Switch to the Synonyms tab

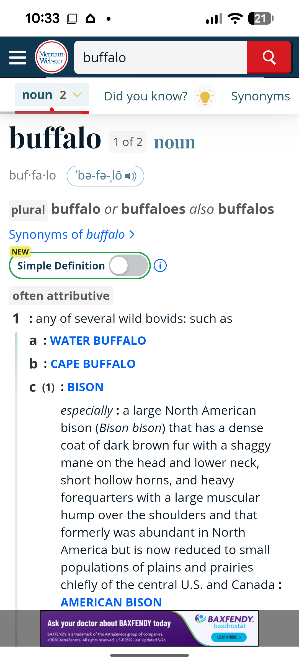(261, 96)
